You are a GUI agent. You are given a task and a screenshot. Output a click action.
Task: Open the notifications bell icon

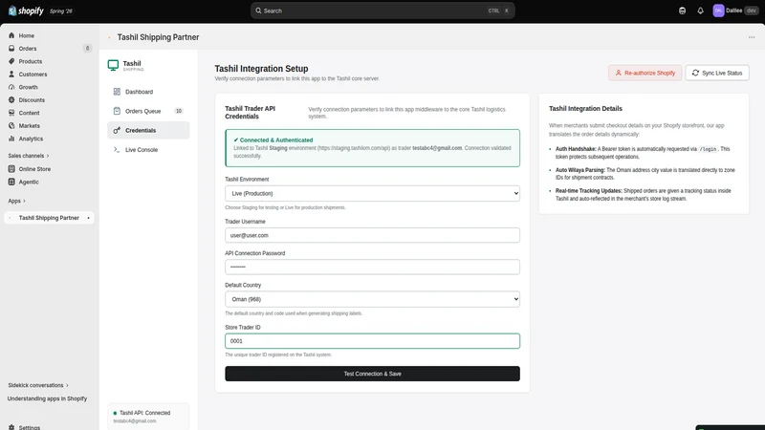(700, 11)
